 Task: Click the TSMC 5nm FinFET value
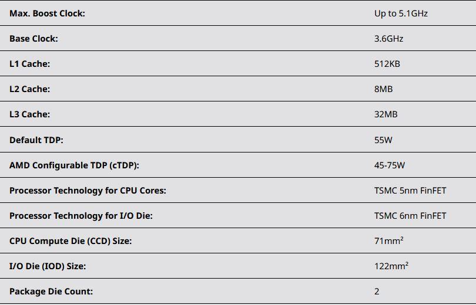click(410, 191)
